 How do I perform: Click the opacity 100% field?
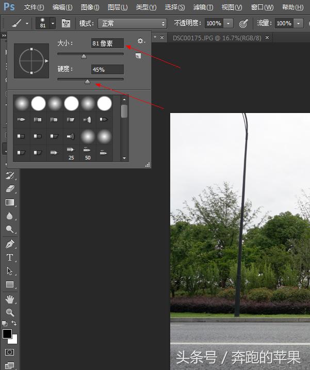pos(214,23)
